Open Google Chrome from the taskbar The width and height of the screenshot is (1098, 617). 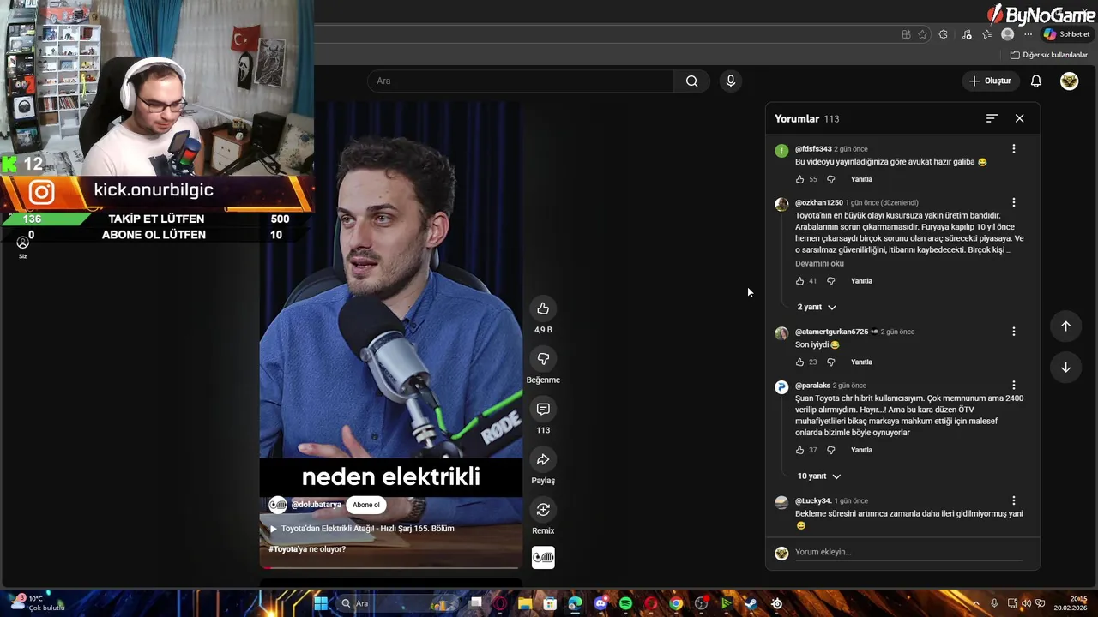coord(676,604)
